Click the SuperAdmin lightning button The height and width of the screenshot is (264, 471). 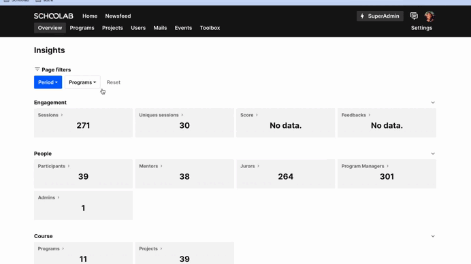tap(380, 16)
